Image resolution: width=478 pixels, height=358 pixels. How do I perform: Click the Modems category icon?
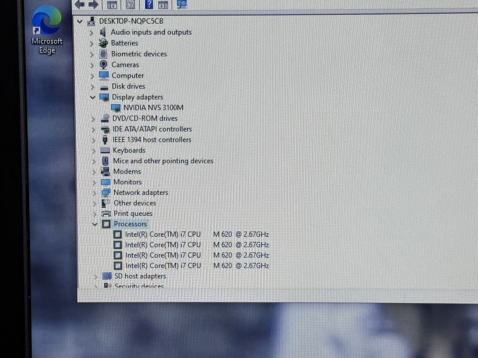tap(105, 171)
